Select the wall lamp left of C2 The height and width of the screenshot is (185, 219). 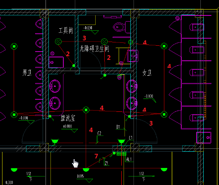pos(55,141)
